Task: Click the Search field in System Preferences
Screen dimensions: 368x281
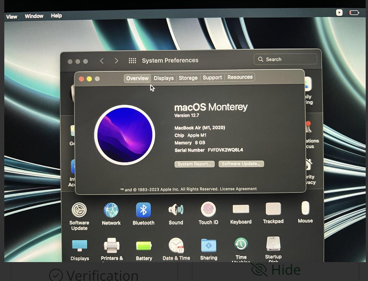Action: 285,59
